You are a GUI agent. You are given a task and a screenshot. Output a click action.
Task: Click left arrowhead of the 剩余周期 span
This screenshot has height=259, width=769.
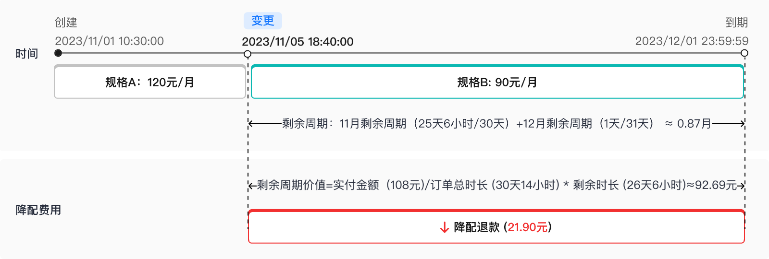251,124
